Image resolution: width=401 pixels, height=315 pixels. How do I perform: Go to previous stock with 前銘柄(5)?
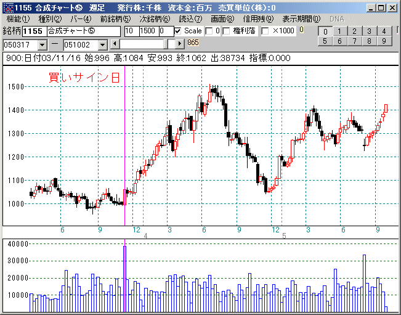tap(115, 19)
